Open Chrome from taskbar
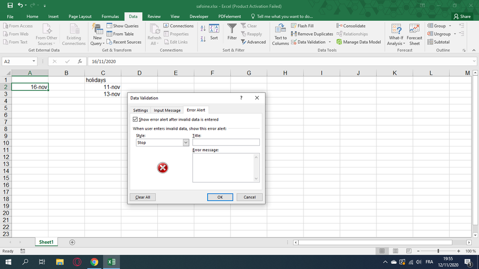This screenshot has width=479, height=269. 94,262
